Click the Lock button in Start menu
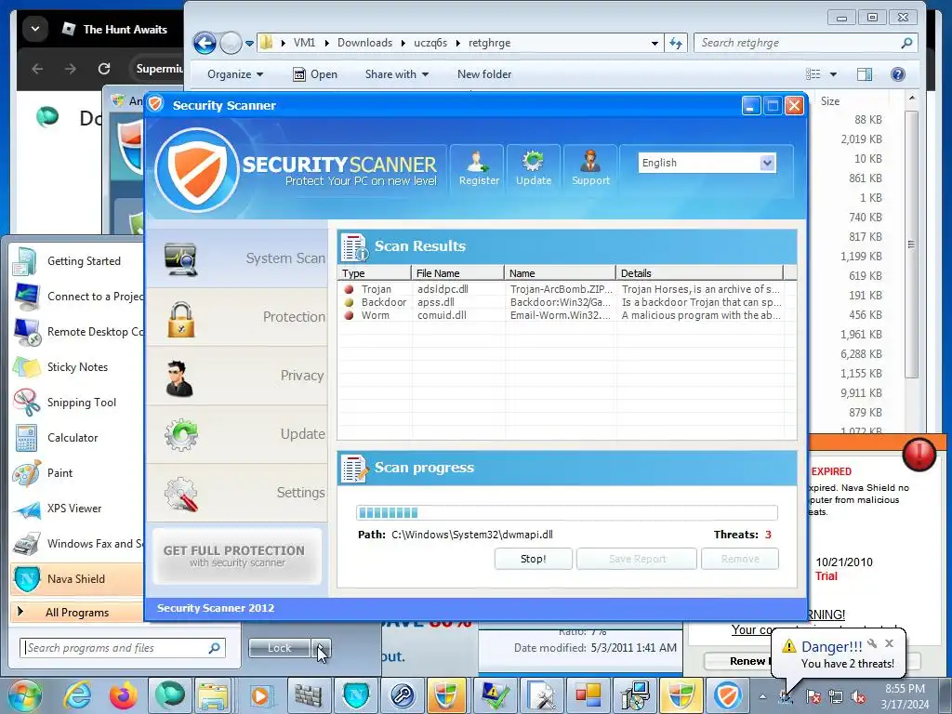This screenshot has height=714, width=952. [x=279, y=648]
